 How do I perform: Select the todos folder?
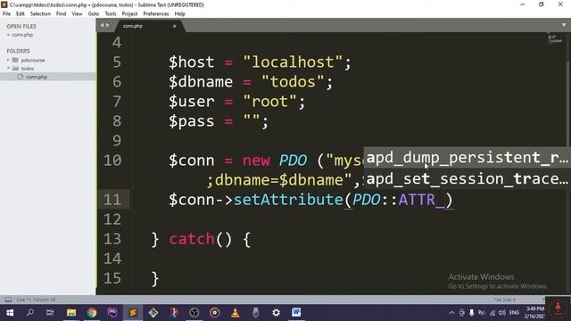click(x=28, y=69)
